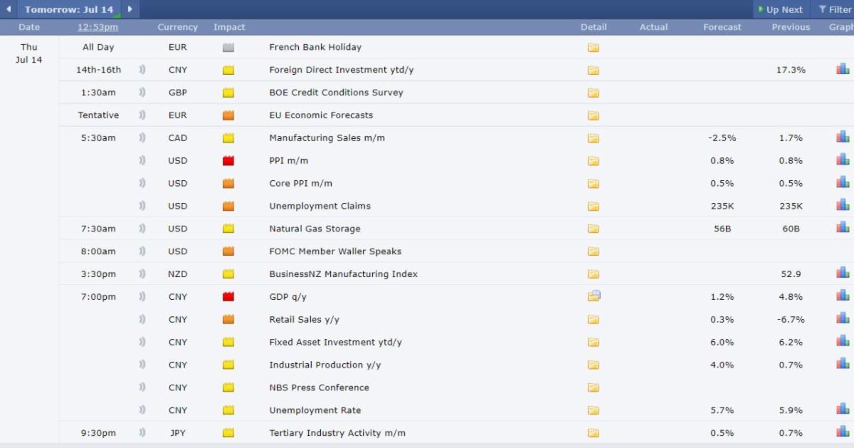Click the 12:53pm time zone link
The width and height of the screenshot is (854, 448).
pos(97,27)
